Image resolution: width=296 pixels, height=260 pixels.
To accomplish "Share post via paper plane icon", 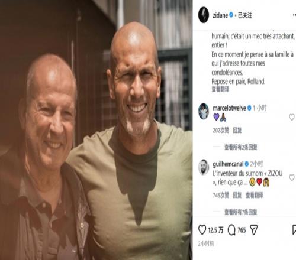I will click(254, 230).
